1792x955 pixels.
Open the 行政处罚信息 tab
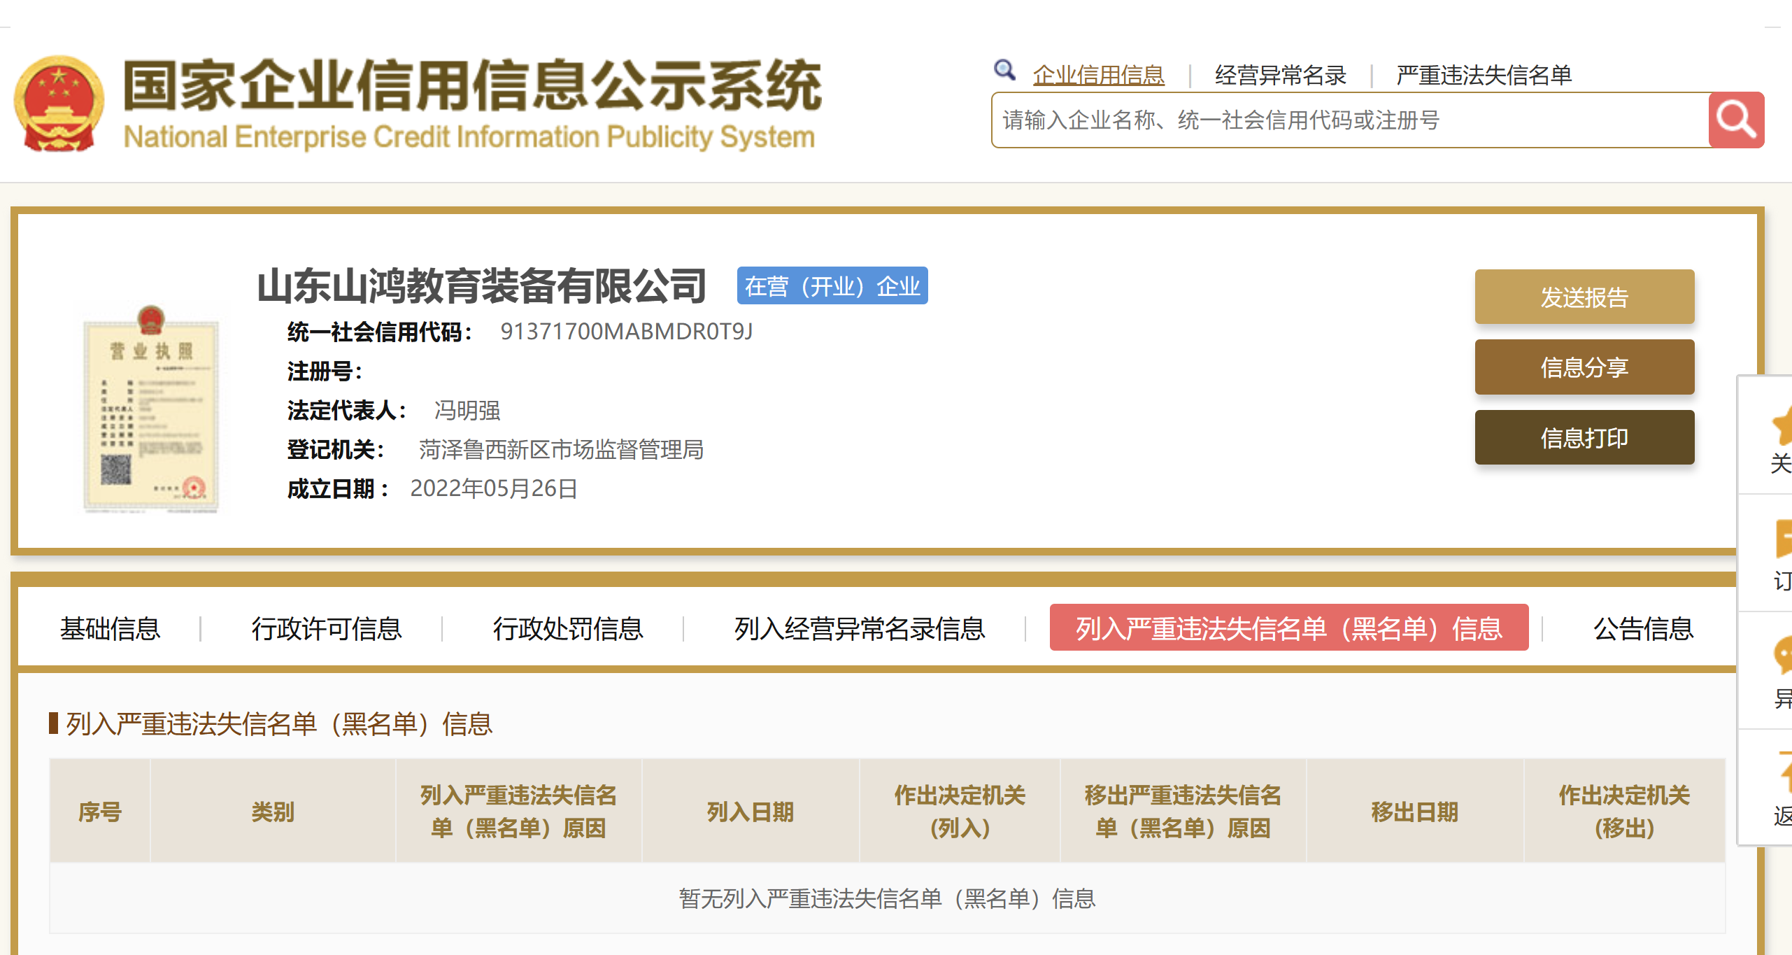567,628
